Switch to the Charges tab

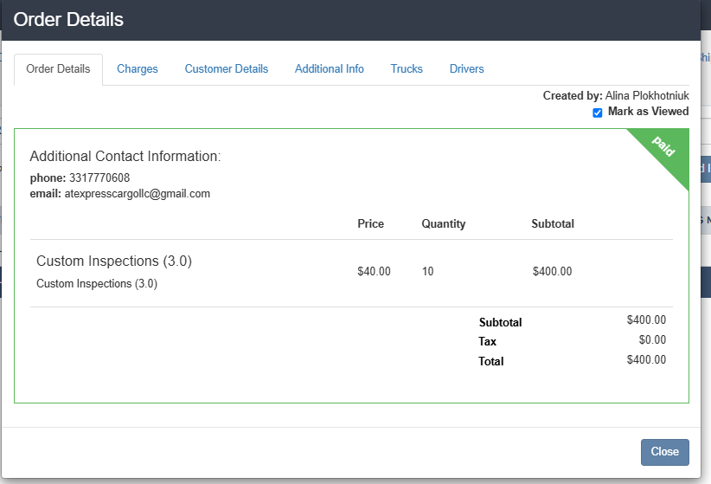pyautogui.click(x=137, y=69)
